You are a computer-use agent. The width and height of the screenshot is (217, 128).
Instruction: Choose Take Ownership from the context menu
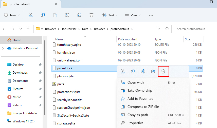153,91
